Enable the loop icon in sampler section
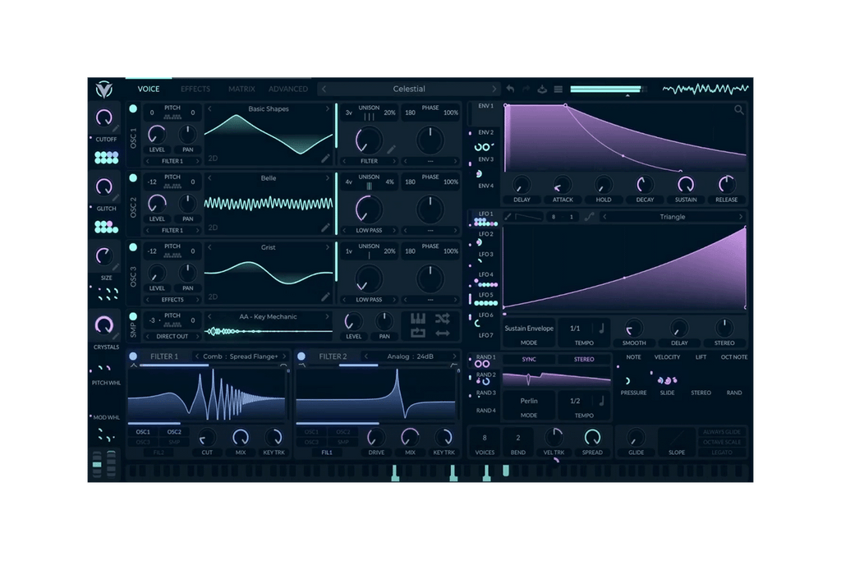Image resolution: width=841 pixels, height=561 pixels. pos(417,332)
